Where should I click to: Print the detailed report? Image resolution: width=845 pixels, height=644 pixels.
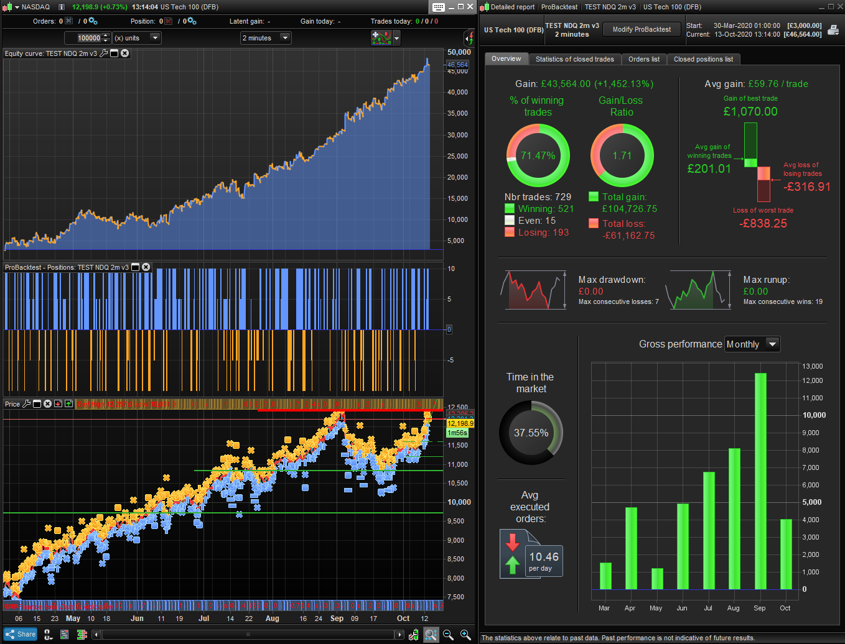tap(833, 29)
